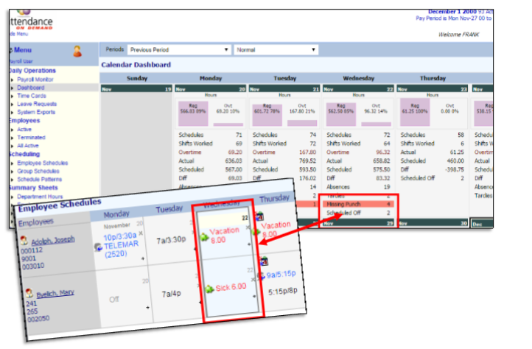Click the employee icon beside Bvelich, Mary
Image resolution: width=532 pixels, height=349 pixels.
(29, 293)
